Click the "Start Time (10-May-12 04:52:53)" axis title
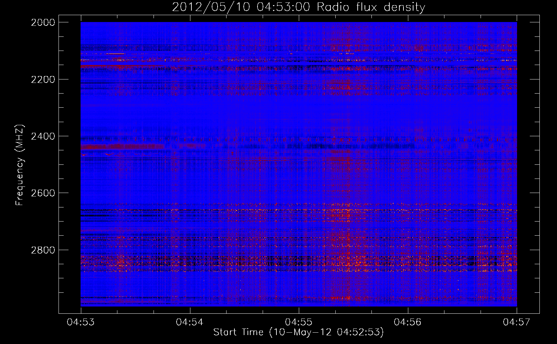This screenshot has width=557, height=344. tap(298, 332)
